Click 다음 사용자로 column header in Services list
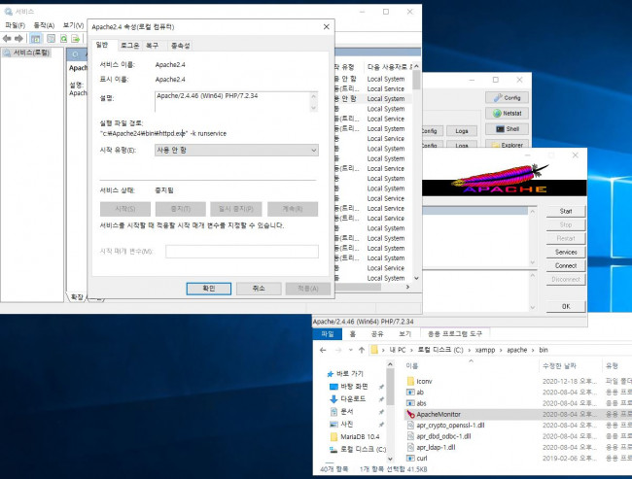This screenshot has height=479, width=632. click(389, 67)
